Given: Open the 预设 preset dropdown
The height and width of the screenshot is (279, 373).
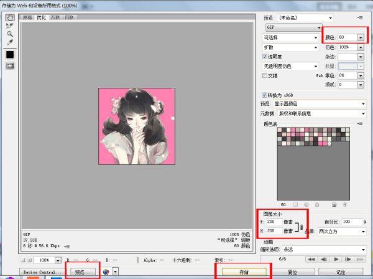Looking at the screenshot, I should 305,18.
